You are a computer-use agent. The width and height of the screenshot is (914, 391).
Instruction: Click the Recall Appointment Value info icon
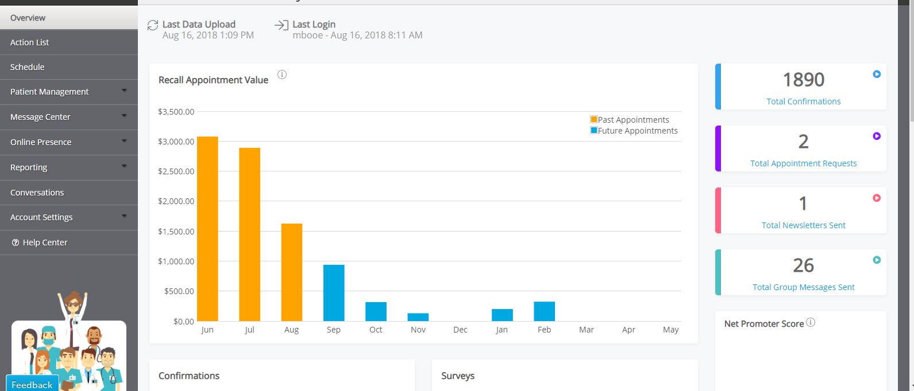pyautogui.click(x=282, y=75)
